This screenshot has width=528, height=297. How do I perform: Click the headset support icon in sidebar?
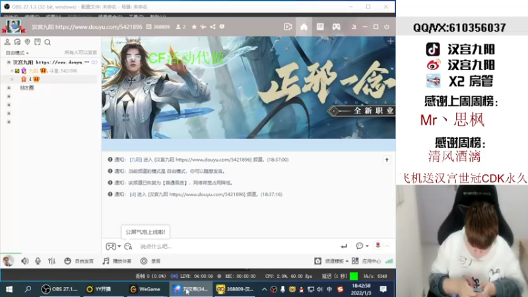tap(17, 42)
